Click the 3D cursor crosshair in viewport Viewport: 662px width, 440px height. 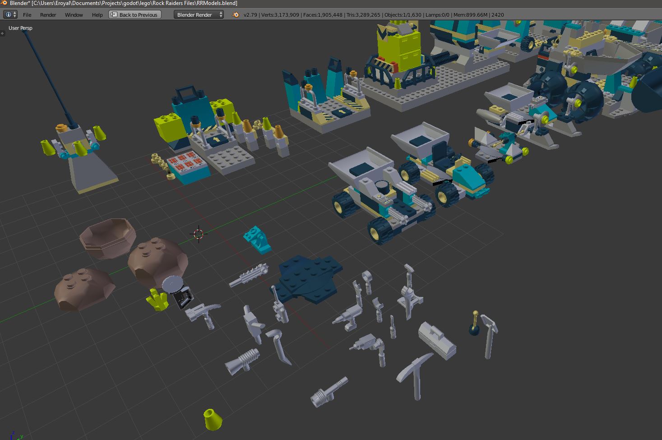(199, 234)
